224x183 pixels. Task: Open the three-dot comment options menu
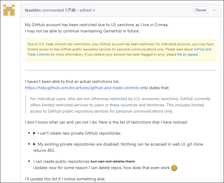214,10
